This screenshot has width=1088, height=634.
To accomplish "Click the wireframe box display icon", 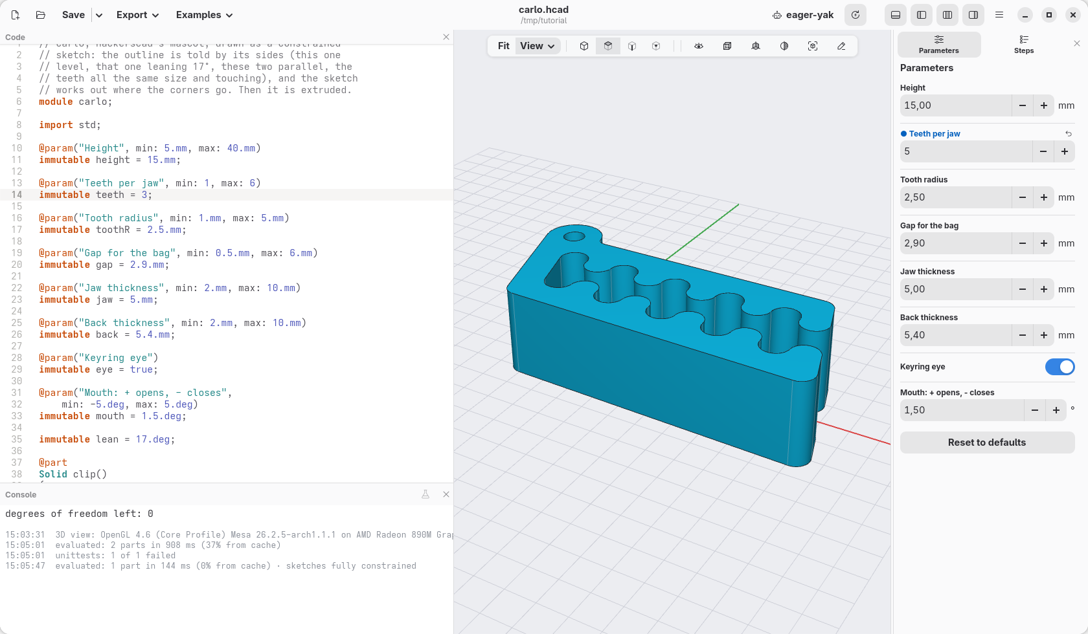I will tap(727, 46).
